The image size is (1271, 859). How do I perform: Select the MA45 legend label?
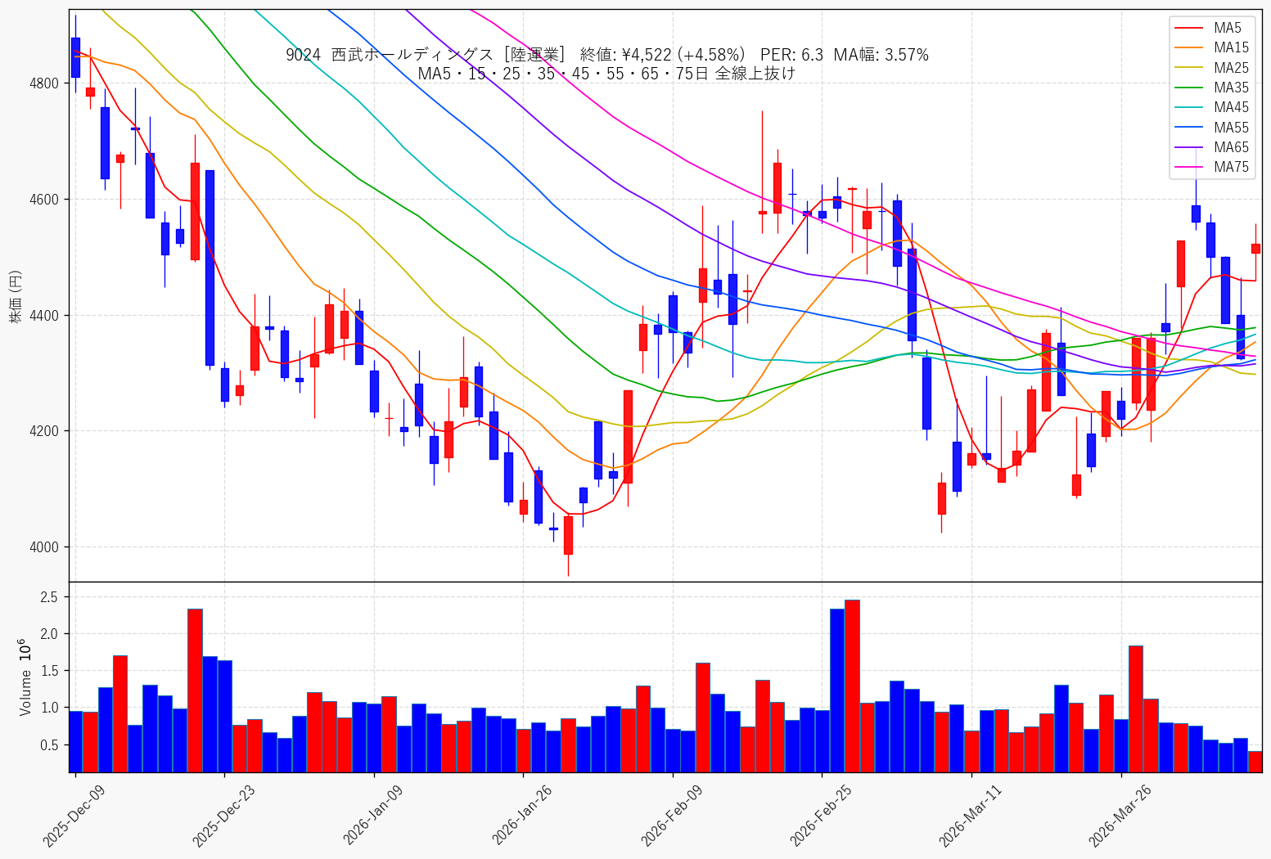1232,108
